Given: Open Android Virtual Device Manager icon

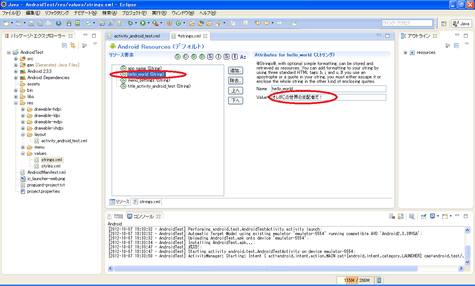Looking at the screenshot, I should (77, 23).
